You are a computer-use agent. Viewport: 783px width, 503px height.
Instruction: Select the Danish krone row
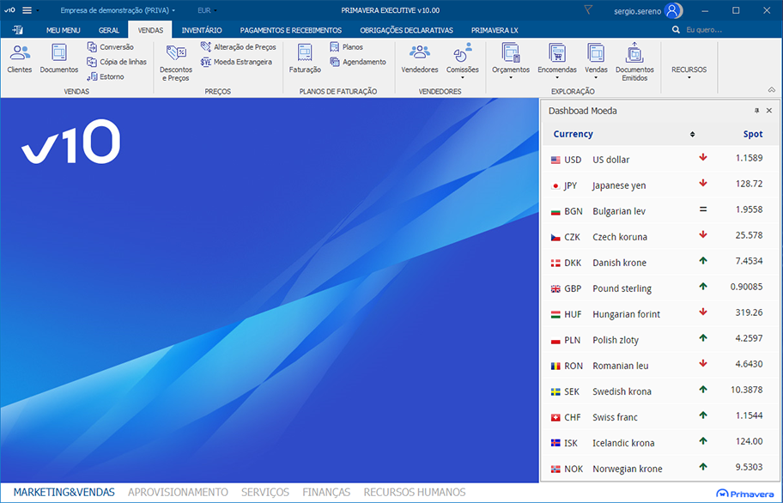pos(660,263)
